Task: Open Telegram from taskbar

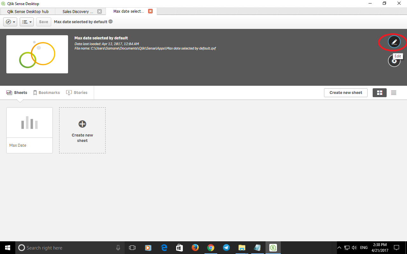Action: [226, 248]
